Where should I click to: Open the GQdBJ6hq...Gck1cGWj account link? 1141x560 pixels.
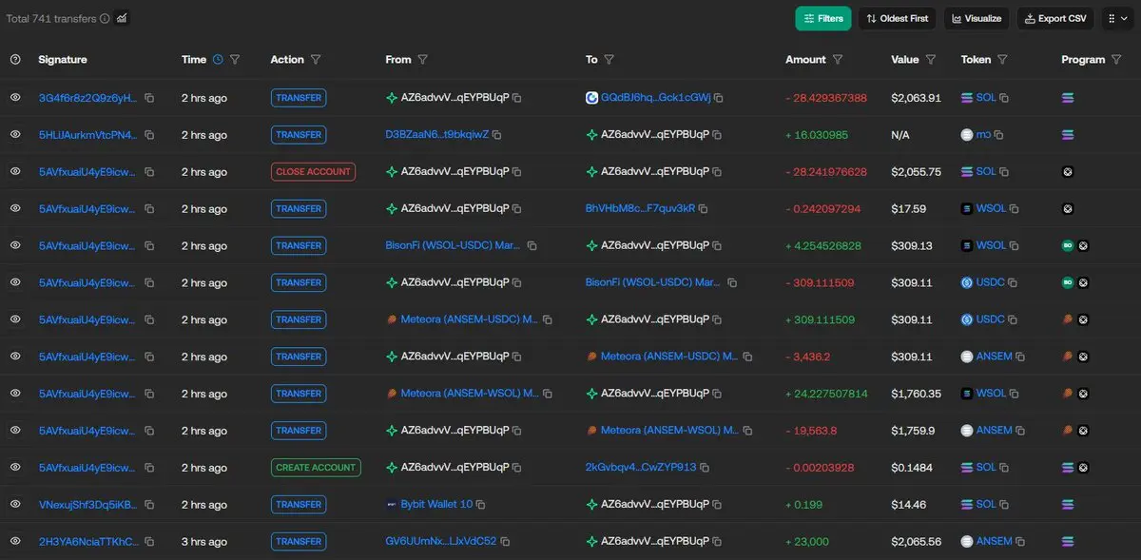click(x=655, y=97)
